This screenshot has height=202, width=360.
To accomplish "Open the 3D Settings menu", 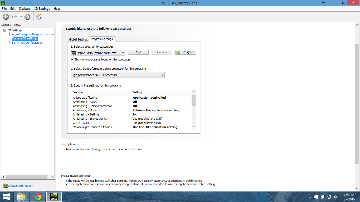I will coord(42,9).
